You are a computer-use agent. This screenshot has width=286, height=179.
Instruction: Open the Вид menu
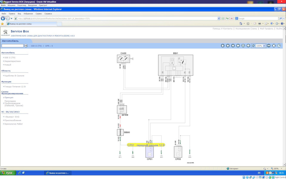click(19, 14)
